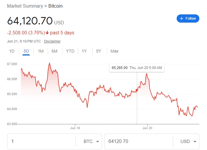Click the chart peak above 67,000
The image size is (207, 150).
click(x=49, y=63)
